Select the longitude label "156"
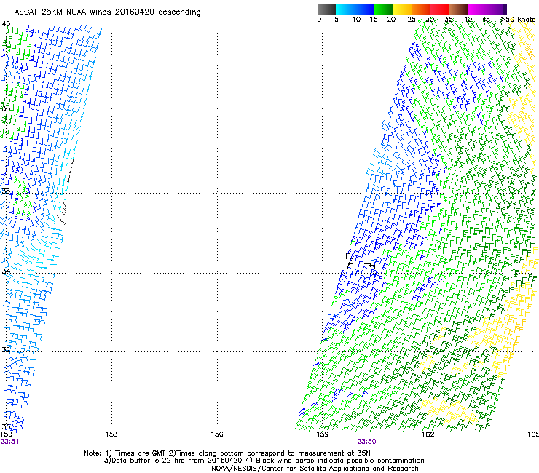Image resolution: width=539 pixels, height=473 pixels. (217, 434)
